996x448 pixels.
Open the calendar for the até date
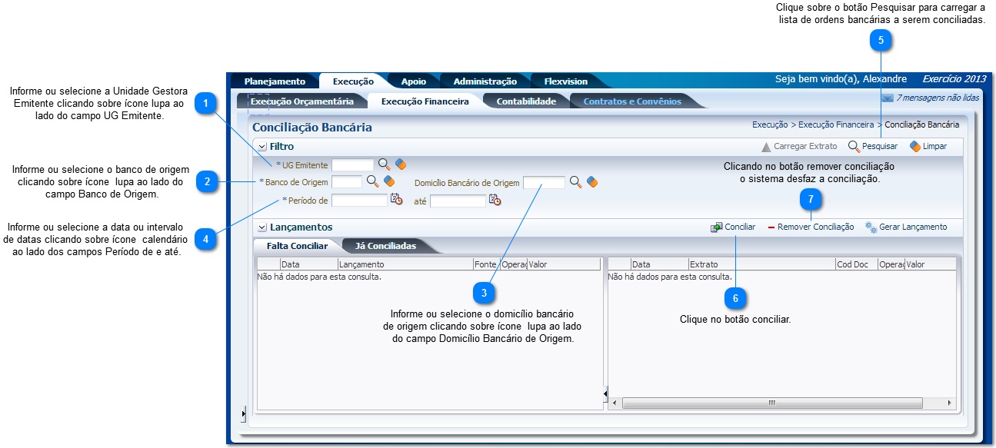(x=495, y=200)
